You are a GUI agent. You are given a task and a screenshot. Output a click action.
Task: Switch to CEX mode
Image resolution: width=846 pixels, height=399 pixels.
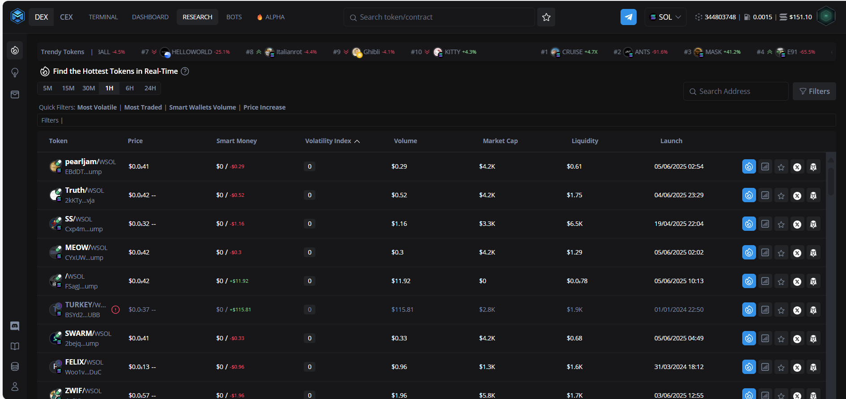tap(66, 17)
